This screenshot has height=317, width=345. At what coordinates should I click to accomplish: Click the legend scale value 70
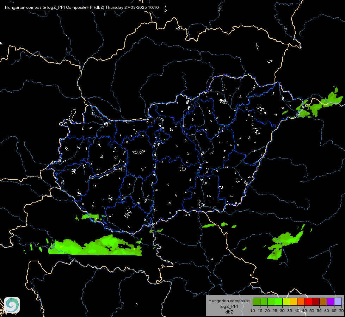(341, 311)
